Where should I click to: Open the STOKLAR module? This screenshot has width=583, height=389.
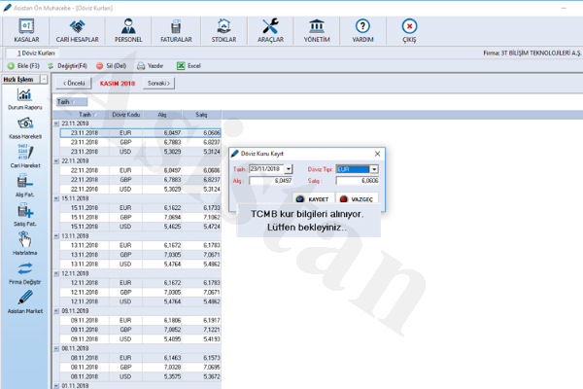(223, 31)
